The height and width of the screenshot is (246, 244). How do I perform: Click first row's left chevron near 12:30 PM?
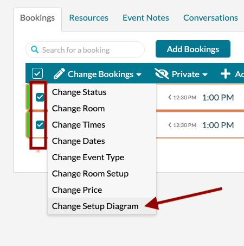click(x=170, y=97)
